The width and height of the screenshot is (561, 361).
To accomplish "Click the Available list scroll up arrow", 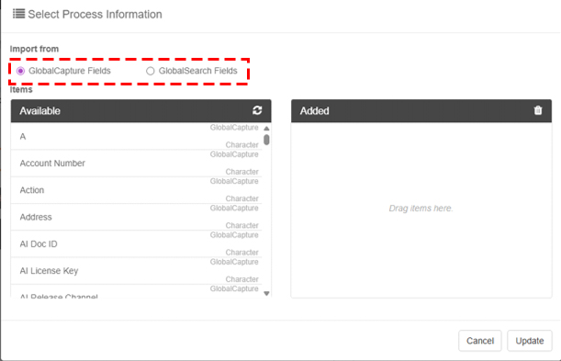I will (x=266, y=128).
